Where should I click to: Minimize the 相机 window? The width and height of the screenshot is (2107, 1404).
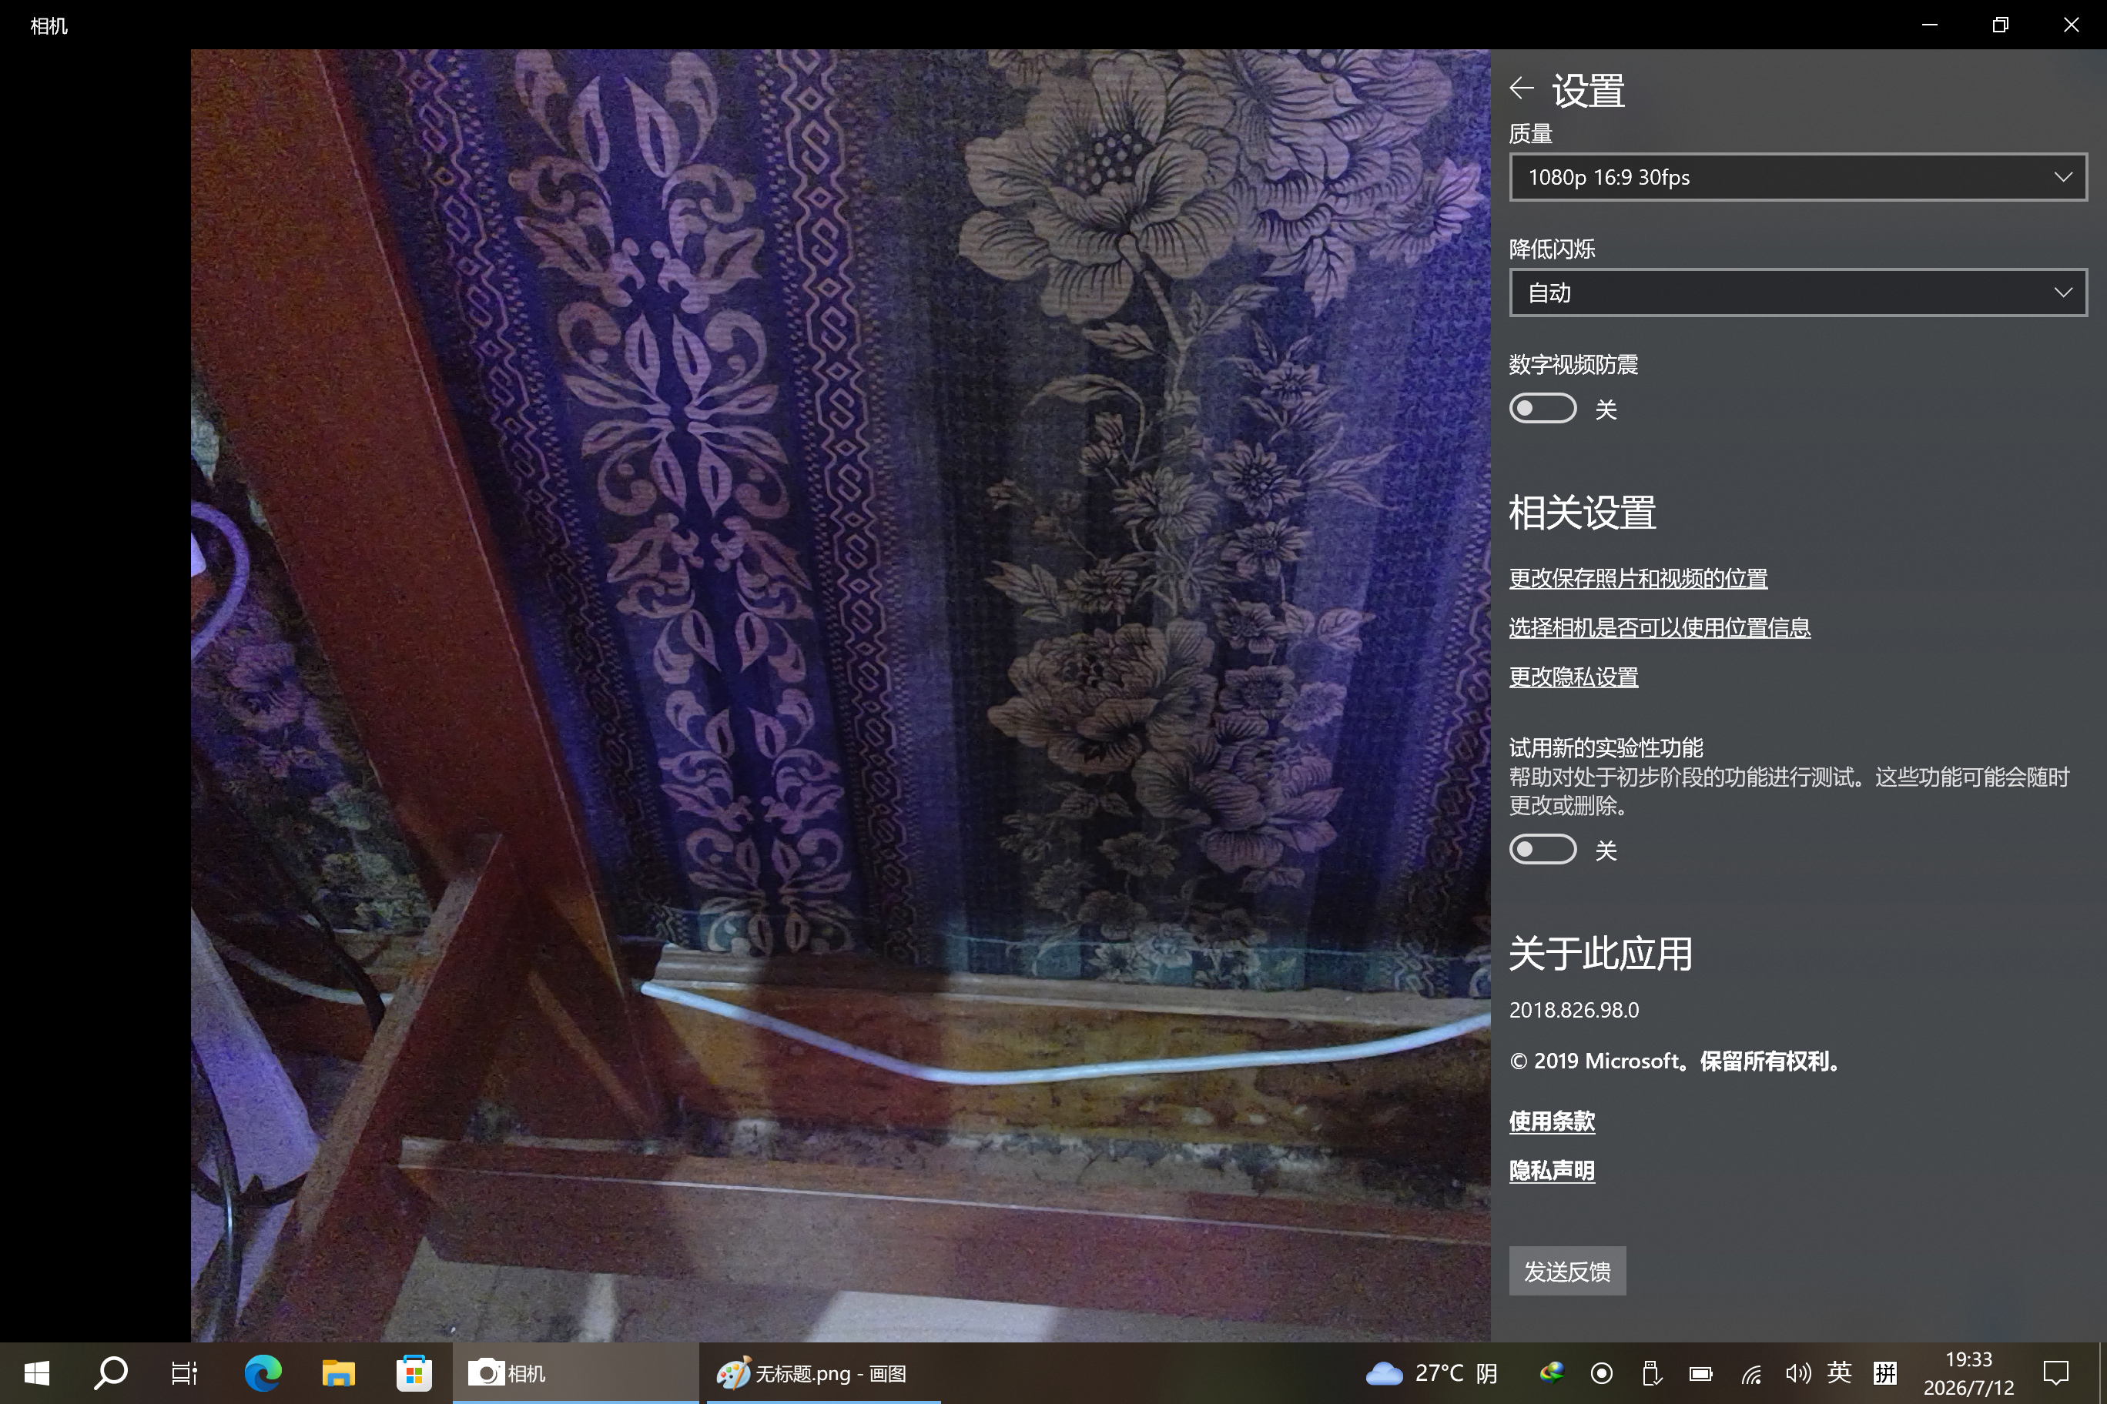(x=1930, y=25)
